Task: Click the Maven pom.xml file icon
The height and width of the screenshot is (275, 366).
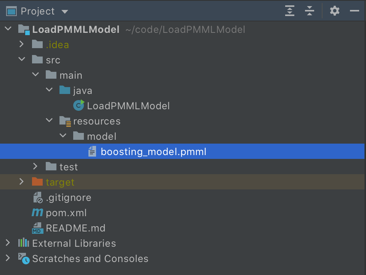Action: [x=37, y=212]
